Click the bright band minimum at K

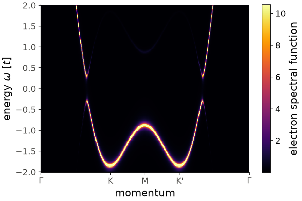[x=110, y=165]
